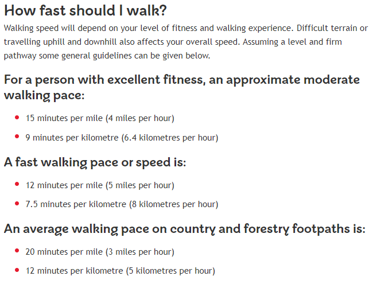Click '15 minutes per mile' list item
The width and height of the screenshot is (377, 288).
(x=100, y=118)
